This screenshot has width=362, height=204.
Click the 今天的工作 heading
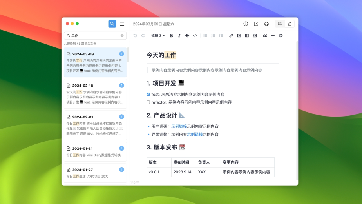[161, 55]
